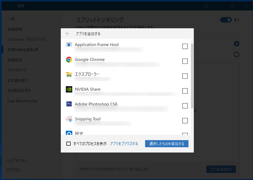Tick the Adobe Photoshop CS6 checkbox
This screenshot has width=253, height=180.
[185, 106]
